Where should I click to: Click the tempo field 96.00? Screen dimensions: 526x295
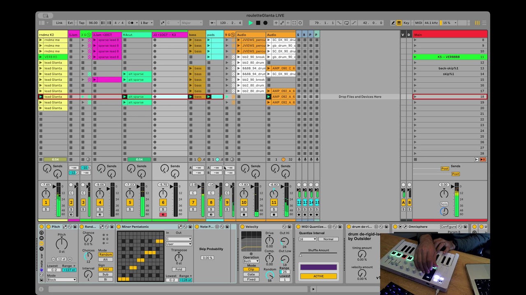(x=93, y=23)
